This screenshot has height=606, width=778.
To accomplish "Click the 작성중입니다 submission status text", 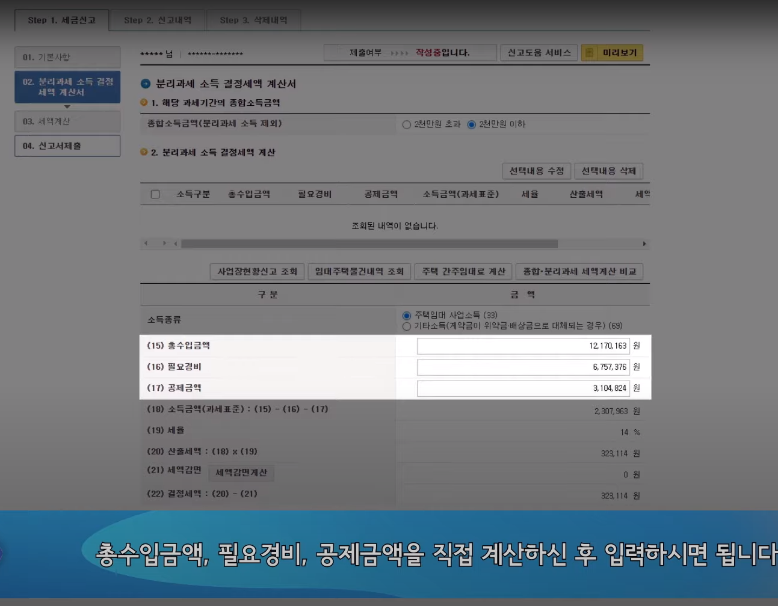I will (x=442, y=53).
